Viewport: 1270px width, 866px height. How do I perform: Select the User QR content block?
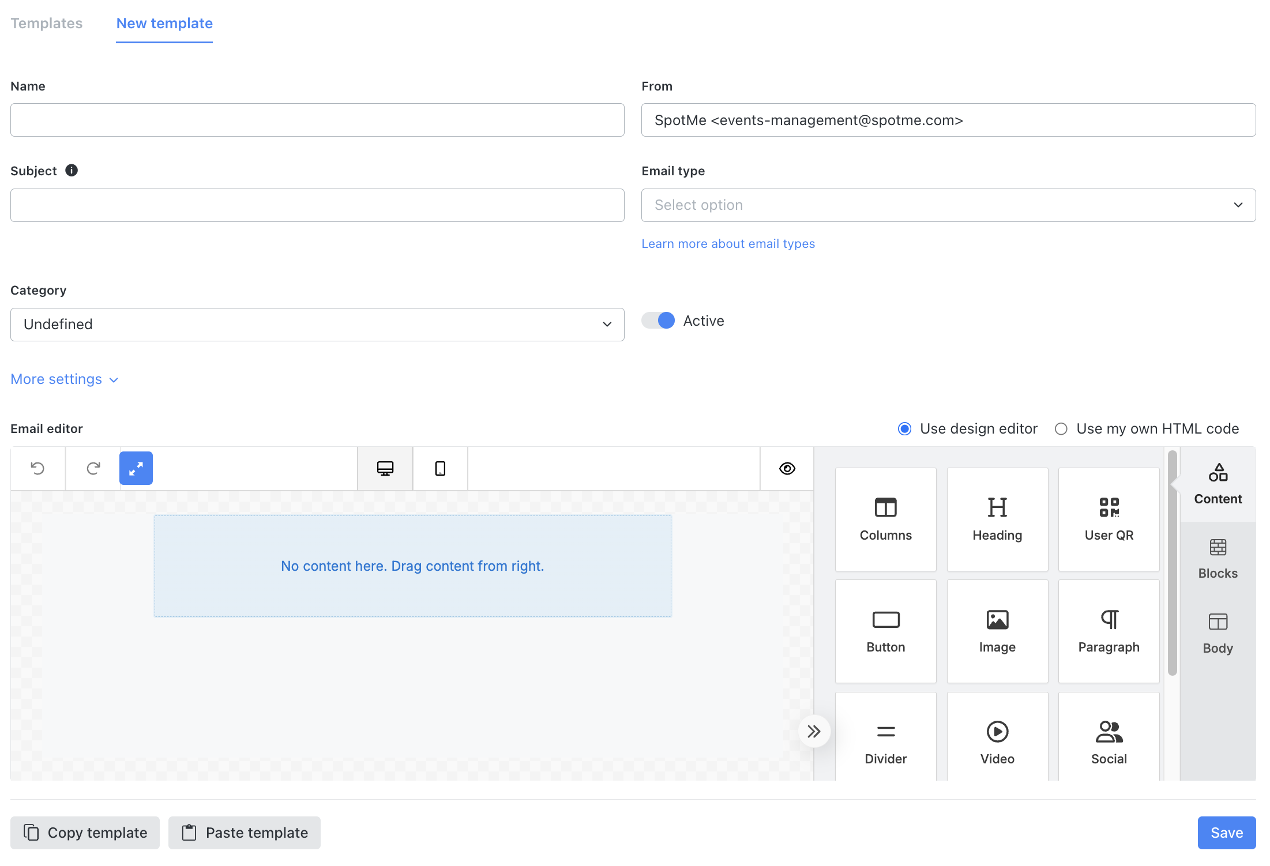coord(1109,519)
